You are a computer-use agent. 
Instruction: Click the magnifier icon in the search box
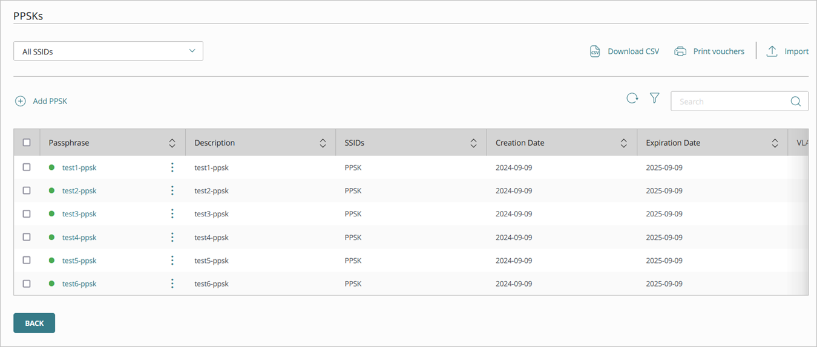[x=796, y=102]
